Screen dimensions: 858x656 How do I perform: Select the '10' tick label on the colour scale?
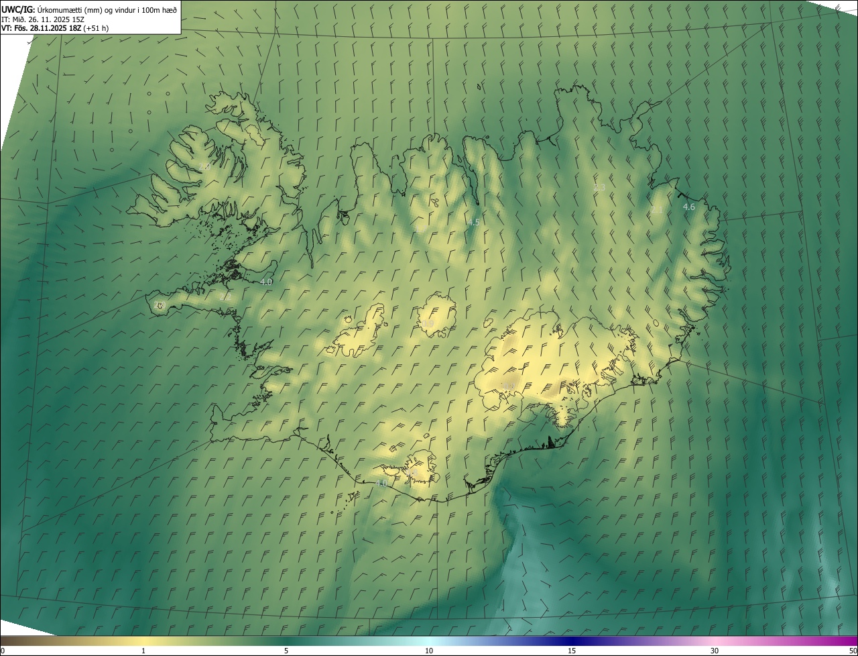[429, 651]
